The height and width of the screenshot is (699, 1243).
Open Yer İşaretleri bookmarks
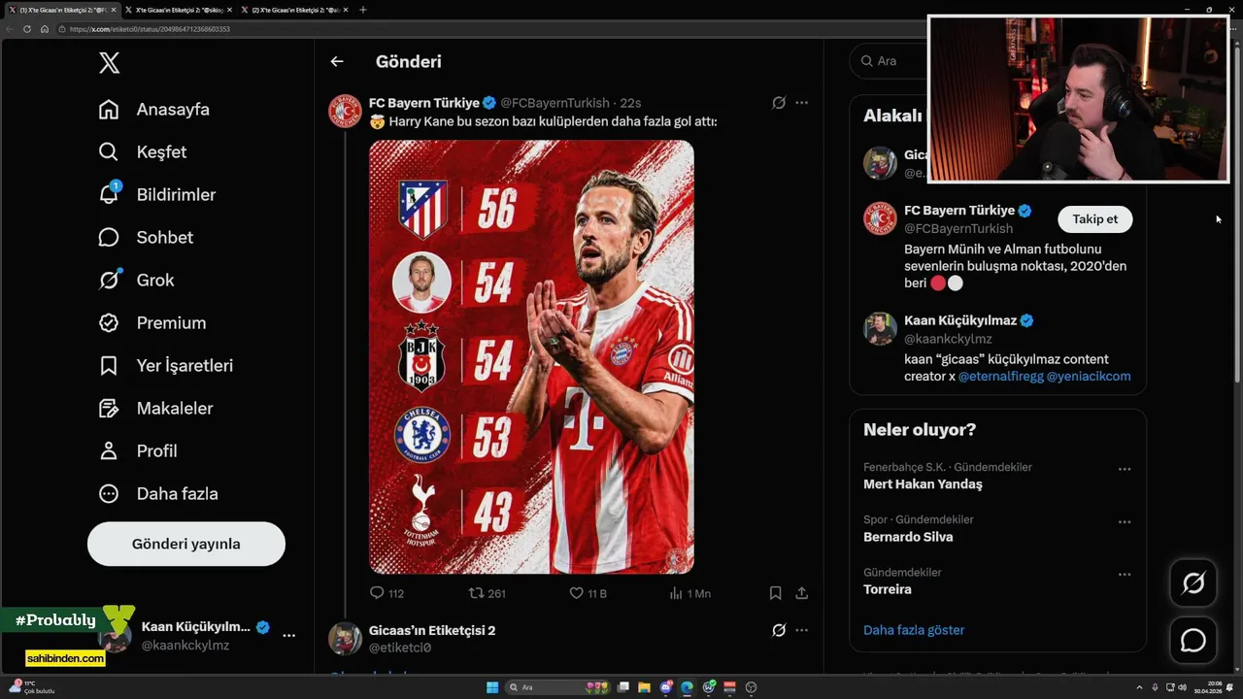pos(165,365)
